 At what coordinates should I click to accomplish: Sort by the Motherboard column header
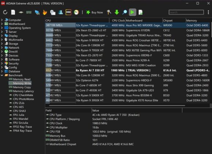click(144, 21)
